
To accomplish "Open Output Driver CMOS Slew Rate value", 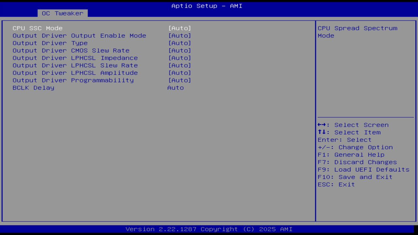I will pyautogui.click(x=179, y=51).
